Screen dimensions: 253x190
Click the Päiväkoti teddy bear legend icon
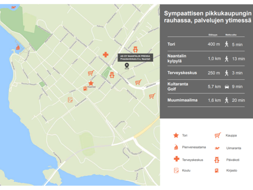pos(217,160)
